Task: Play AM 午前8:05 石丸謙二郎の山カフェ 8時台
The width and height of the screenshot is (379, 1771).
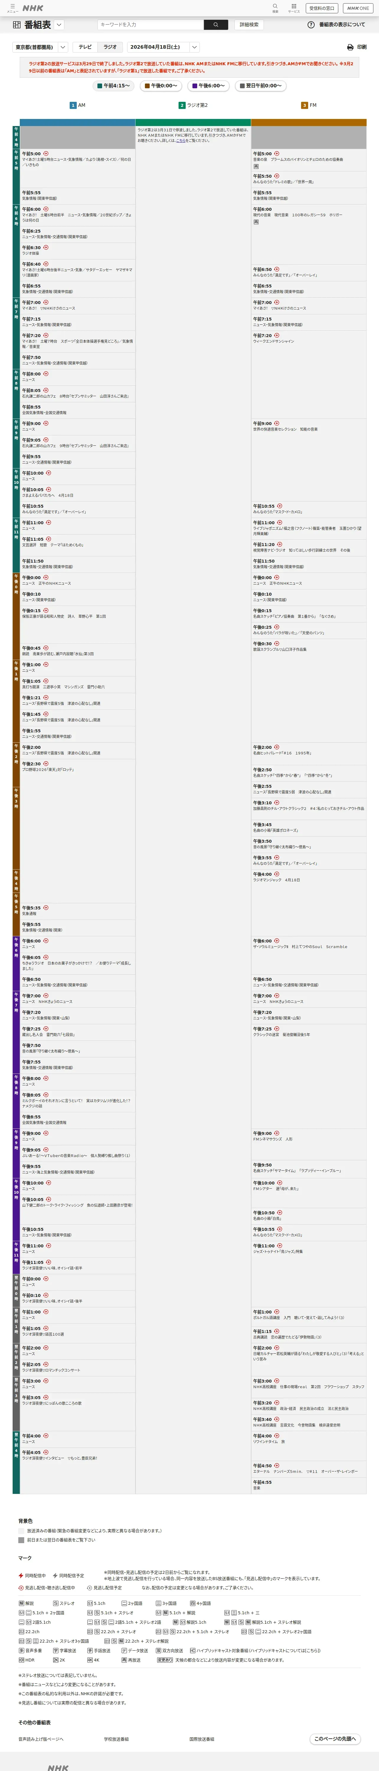Action: click(x=46, y=391)
